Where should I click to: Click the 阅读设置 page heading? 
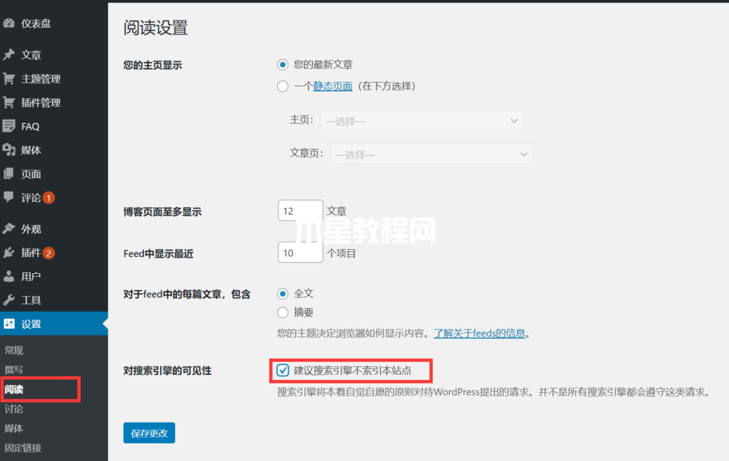pos(156,28)
